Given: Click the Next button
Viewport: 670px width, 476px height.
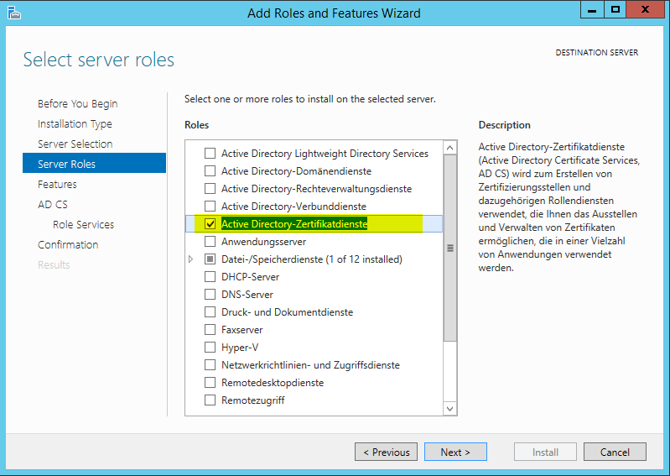Looking at the screenshot, I should tap(455, 452).
